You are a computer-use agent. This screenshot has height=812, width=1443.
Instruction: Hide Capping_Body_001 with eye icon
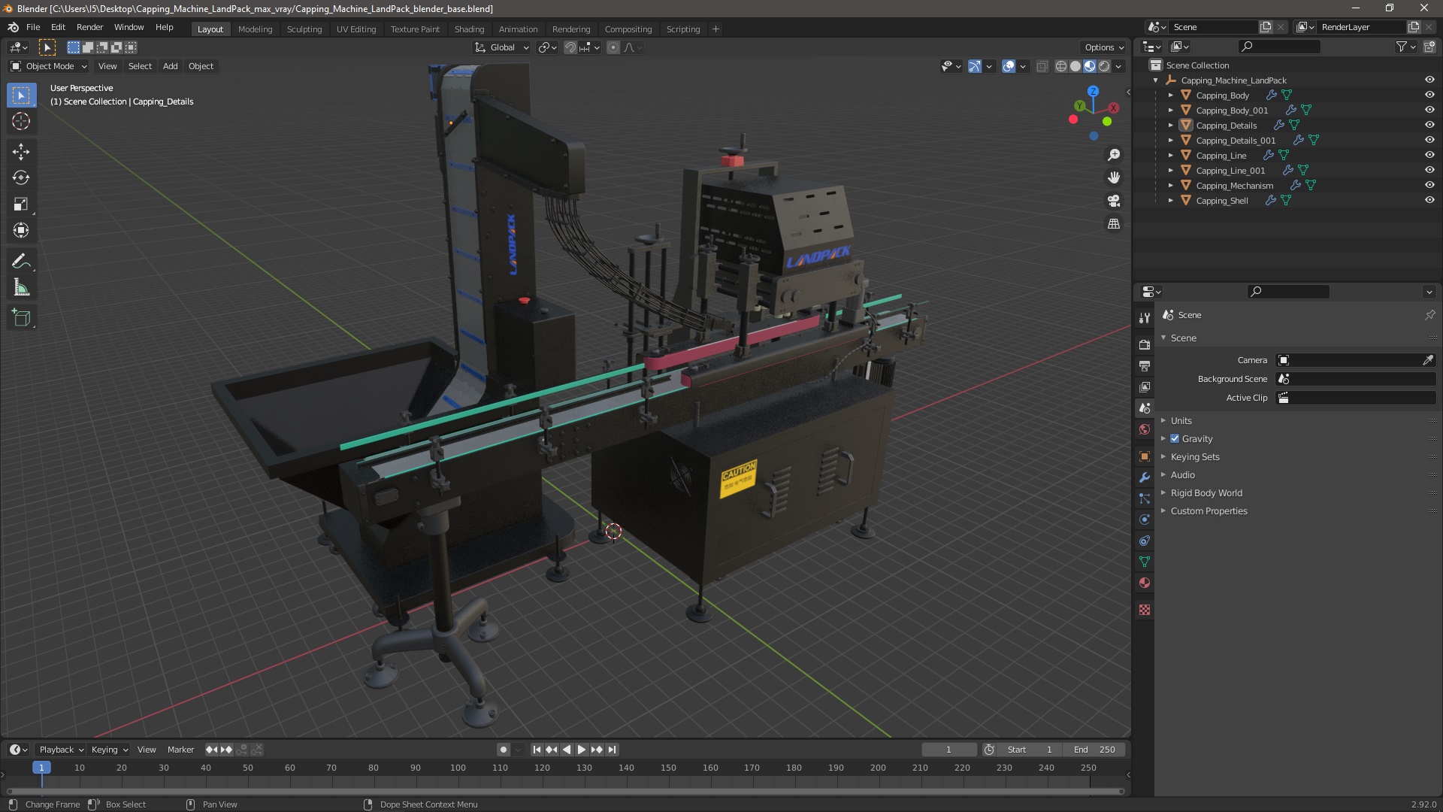tap(1429, 110)
